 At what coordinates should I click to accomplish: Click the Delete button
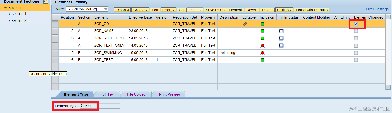point(267,10)
